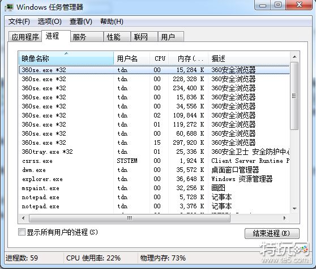Select 360se.exe row using 15,836 K

[154, 97]
